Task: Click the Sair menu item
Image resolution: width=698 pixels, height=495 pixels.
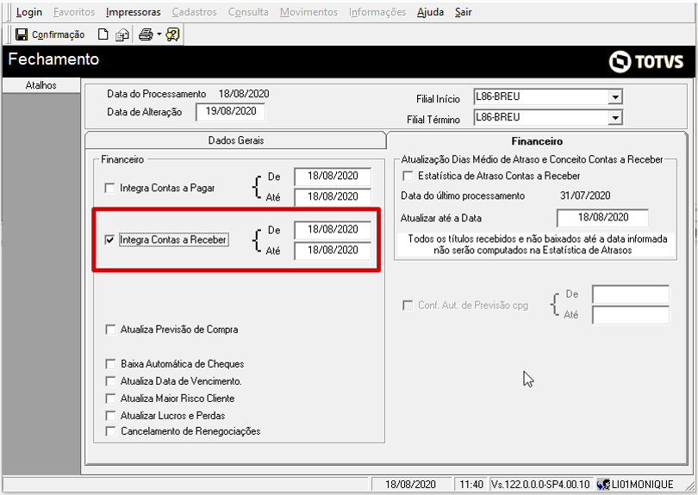Action: coord(463,12)
